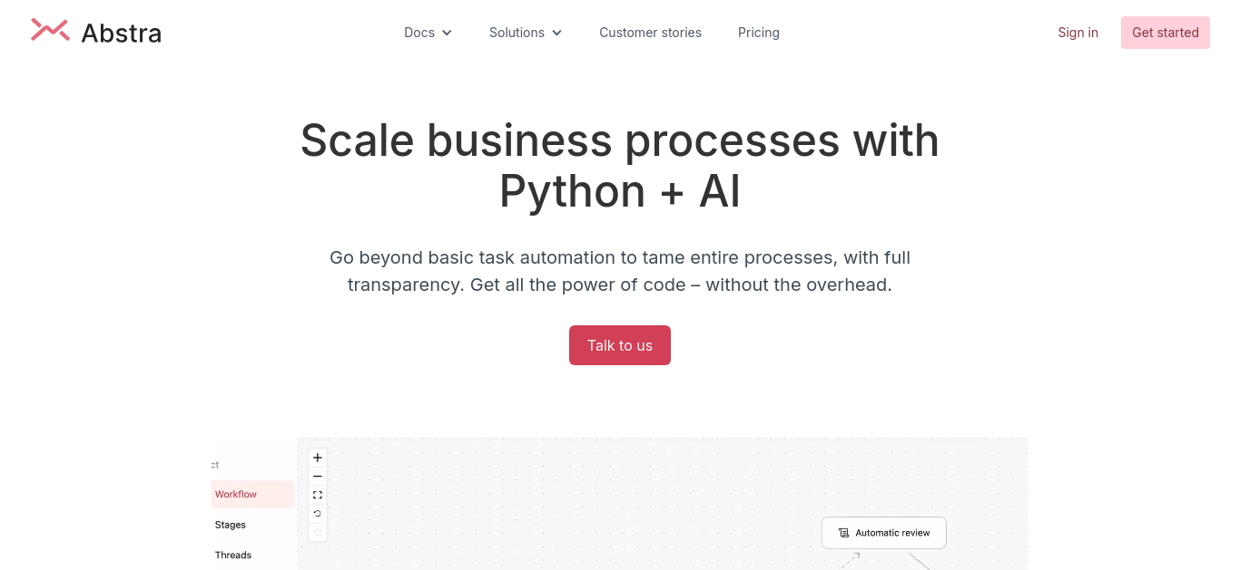The width and height of the screenshot is (1240, 570).
Task: Select the Workflow sidebar item
Action: [x=252, y=494]
